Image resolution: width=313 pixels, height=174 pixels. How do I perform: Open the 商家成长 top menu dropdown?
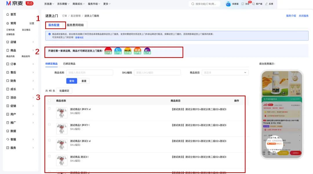point(79,4)
